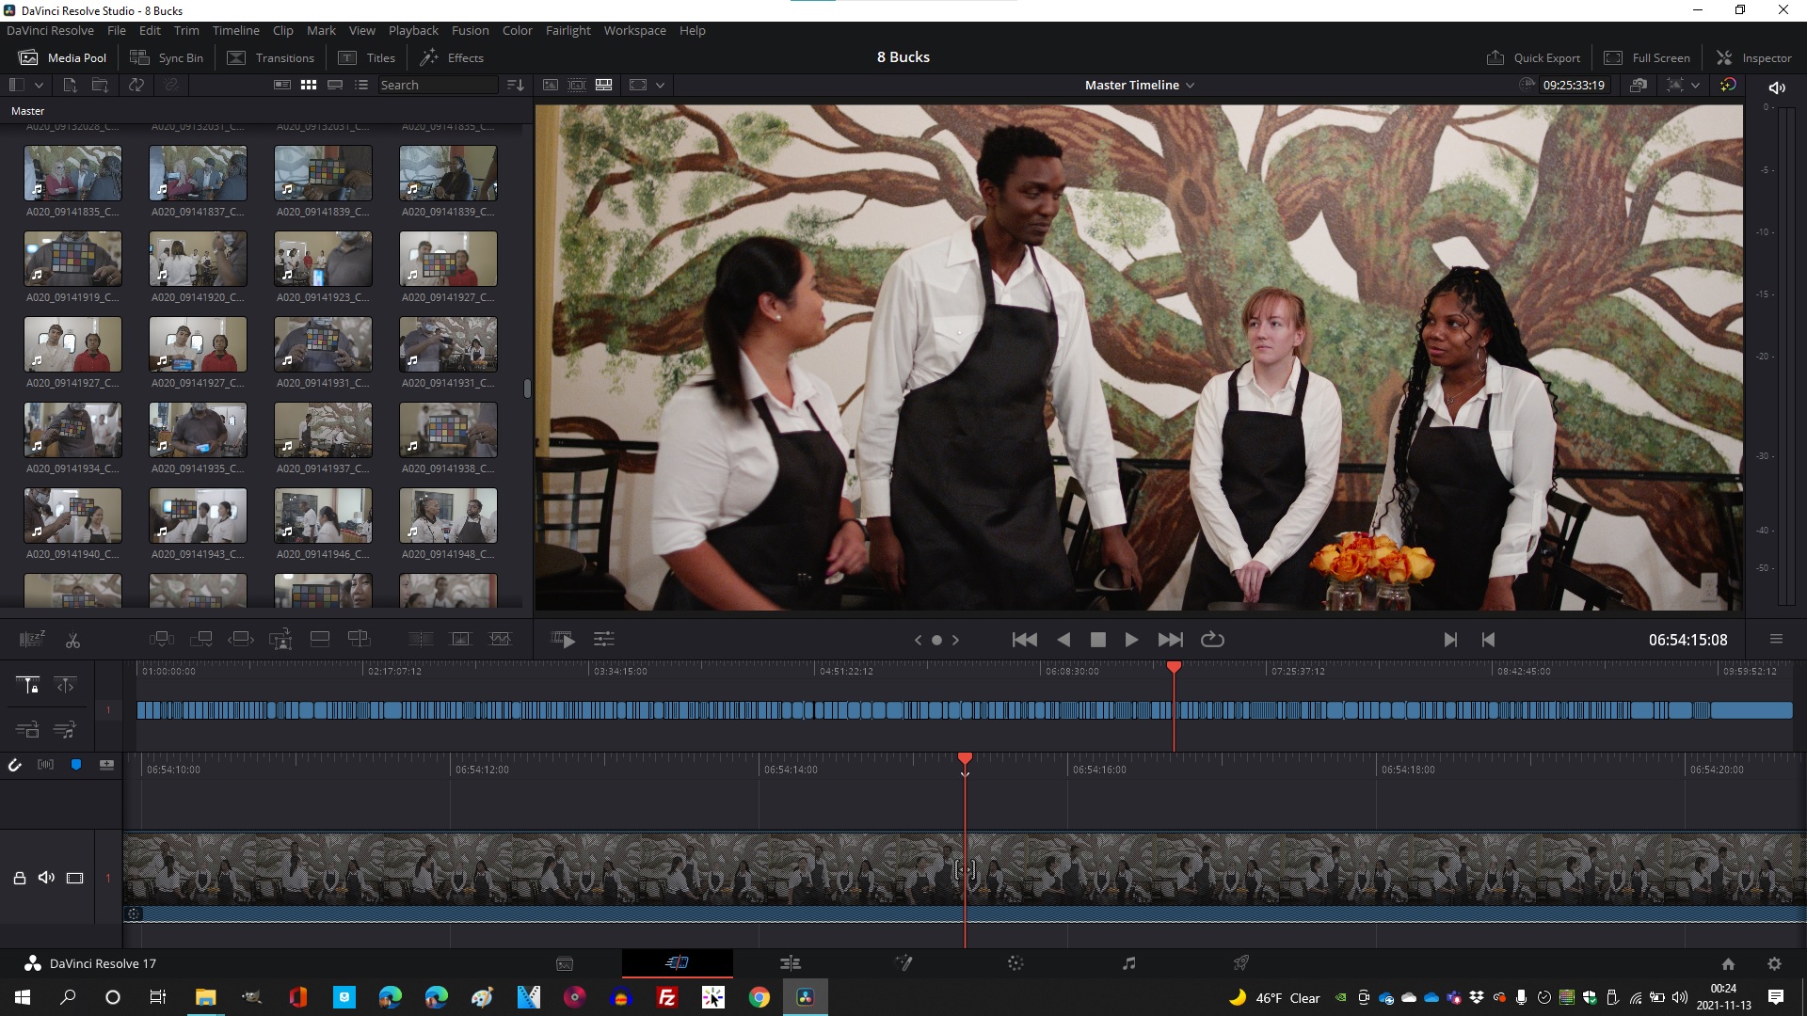Lock track 1 with padlock
Viewport: 1807px width, 1016px height.
coord(19,878)
